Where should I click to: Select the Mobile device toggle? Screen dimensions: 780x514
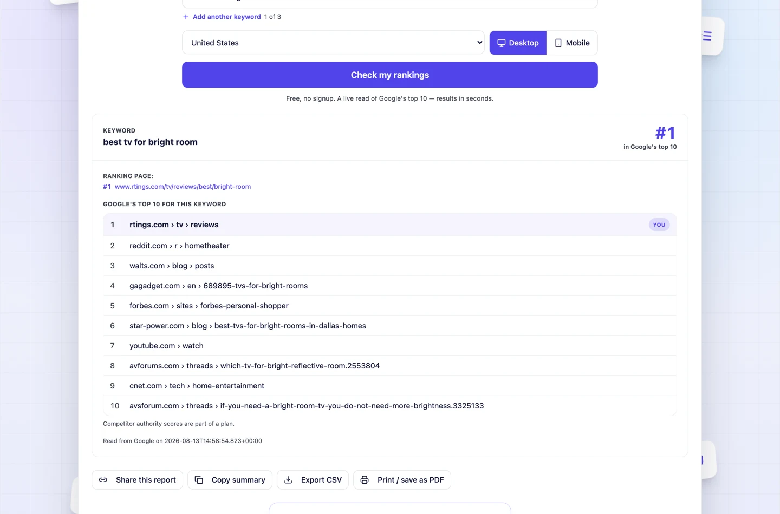[572, 43]
